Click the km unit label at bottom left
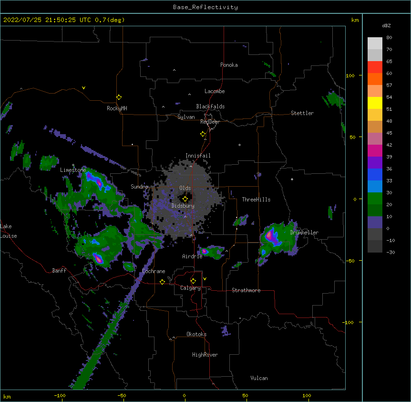Viewport: 411px width, 402px height. pyautogui.click(x=7, y=396)
